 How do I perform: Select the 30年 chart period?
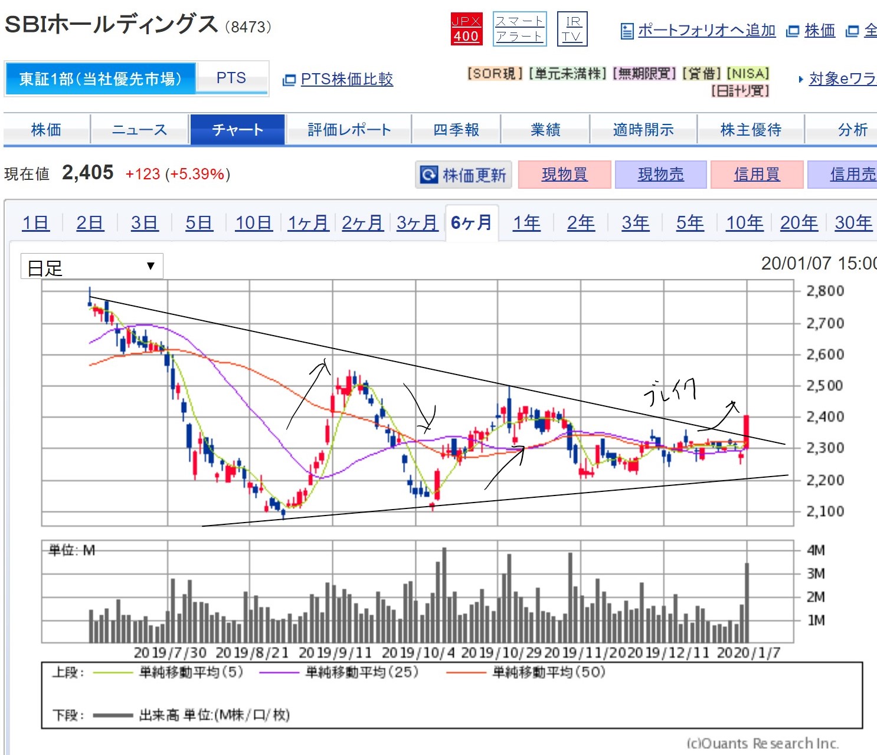tap(853, 223)
